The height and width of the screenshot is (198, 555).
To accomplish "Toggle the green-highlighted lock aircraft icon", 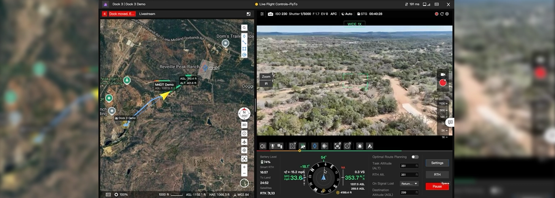I will (x=302, y=146).
